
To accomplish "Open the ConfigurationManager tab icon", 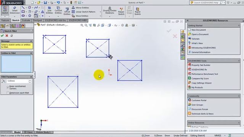I will (x=13, y=26).
